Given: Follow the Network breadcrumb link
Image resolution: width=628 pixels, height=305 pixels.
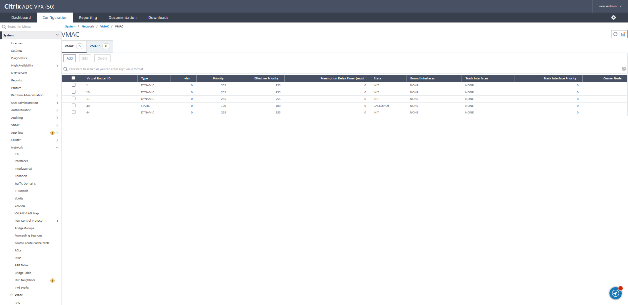Looking at the screenshot, I should click(88, 26).
